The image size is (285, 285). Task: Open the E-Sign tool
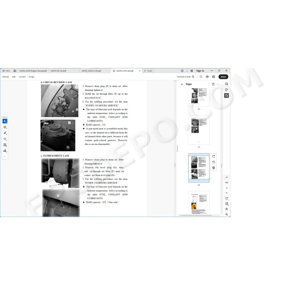pos(31,77)
